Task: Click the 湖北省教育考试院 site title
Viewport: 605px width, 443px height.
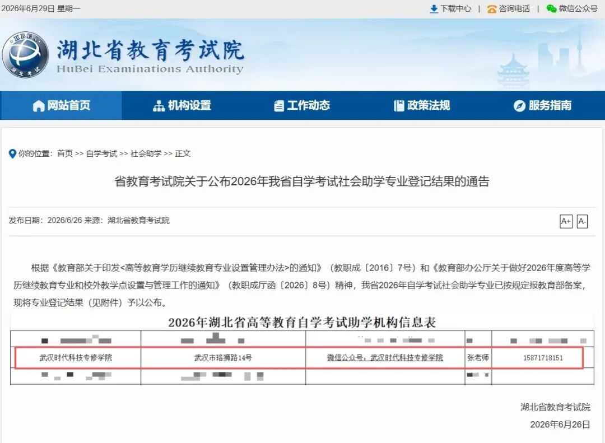Action: click(x=150, y=50)
